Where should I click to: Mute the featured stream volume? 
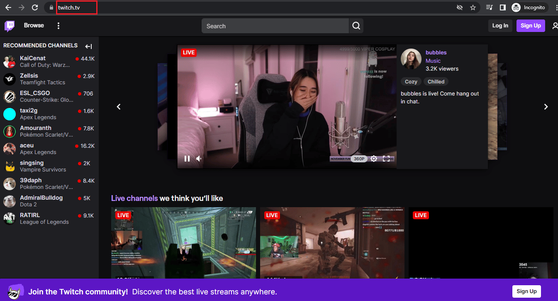(x=199, y=159)
